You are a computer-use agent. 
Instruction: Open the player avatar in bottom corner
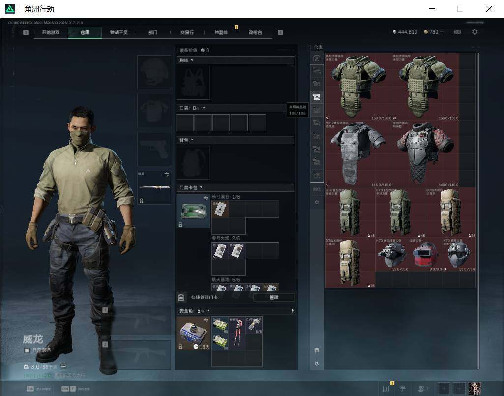[x=474, y=388]
